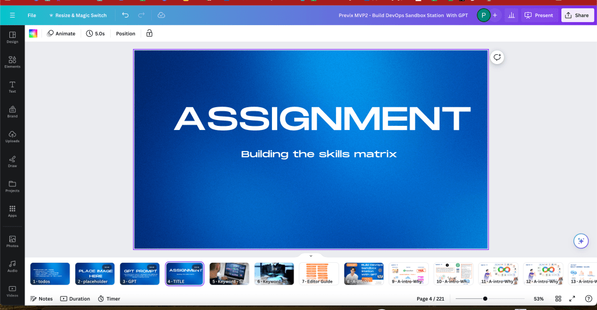Open the Notes panel
The width and height of the screenshot is (597, 310).
(x=41, y=298)
